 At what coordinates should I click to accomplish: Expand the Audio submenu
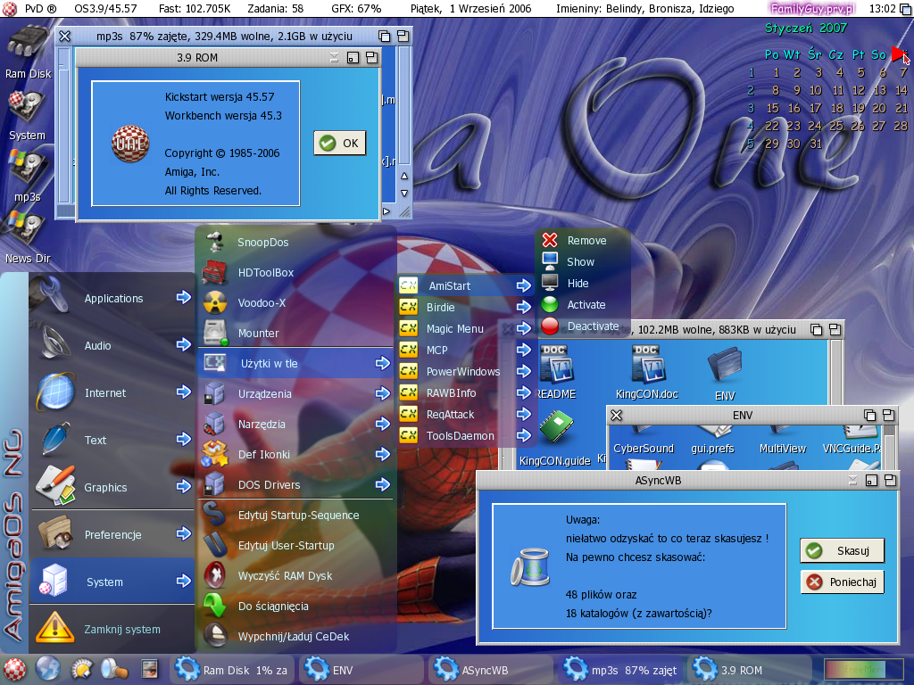112,345
